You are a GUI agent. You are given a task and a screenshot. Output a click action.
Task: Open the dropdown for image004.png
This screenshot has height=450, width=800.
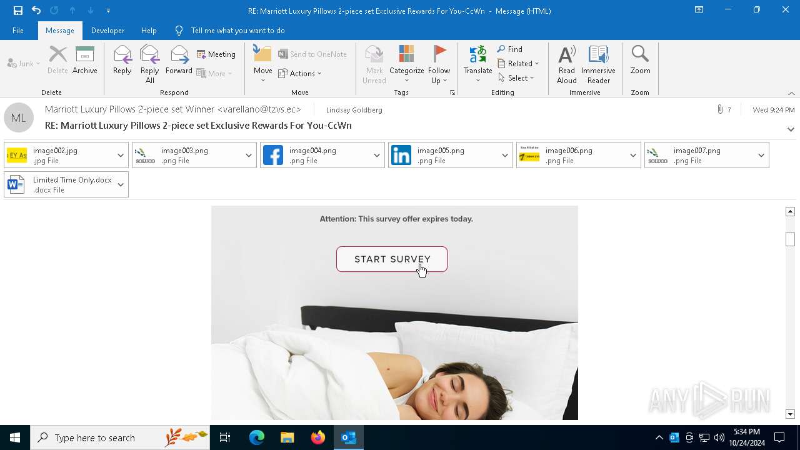377,155
